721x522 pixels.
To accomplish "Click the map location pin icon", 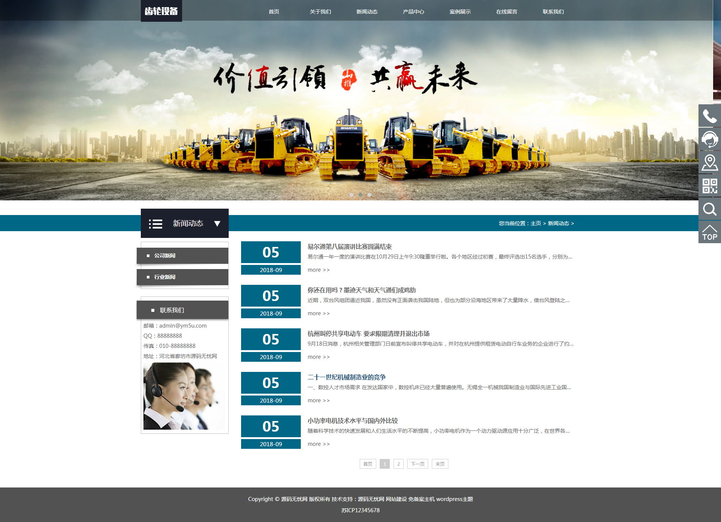I will tap(709, 162).
